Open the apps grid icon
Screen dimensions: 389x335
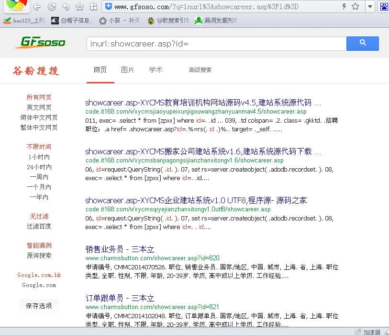coord(93,7)
